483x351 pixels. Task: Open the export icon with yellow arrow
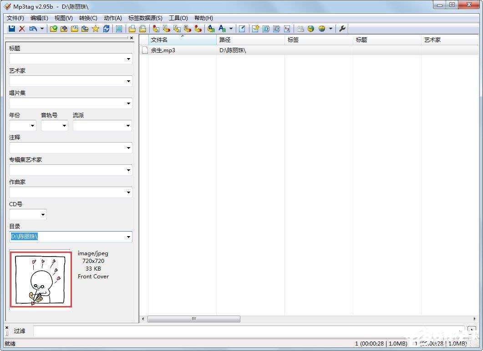255,29
